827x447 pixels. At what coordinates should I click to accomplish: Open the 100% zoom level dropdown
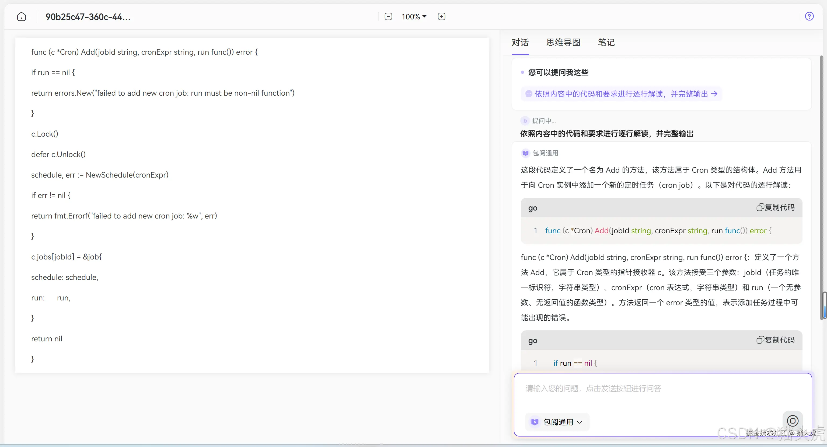point(414,17)
